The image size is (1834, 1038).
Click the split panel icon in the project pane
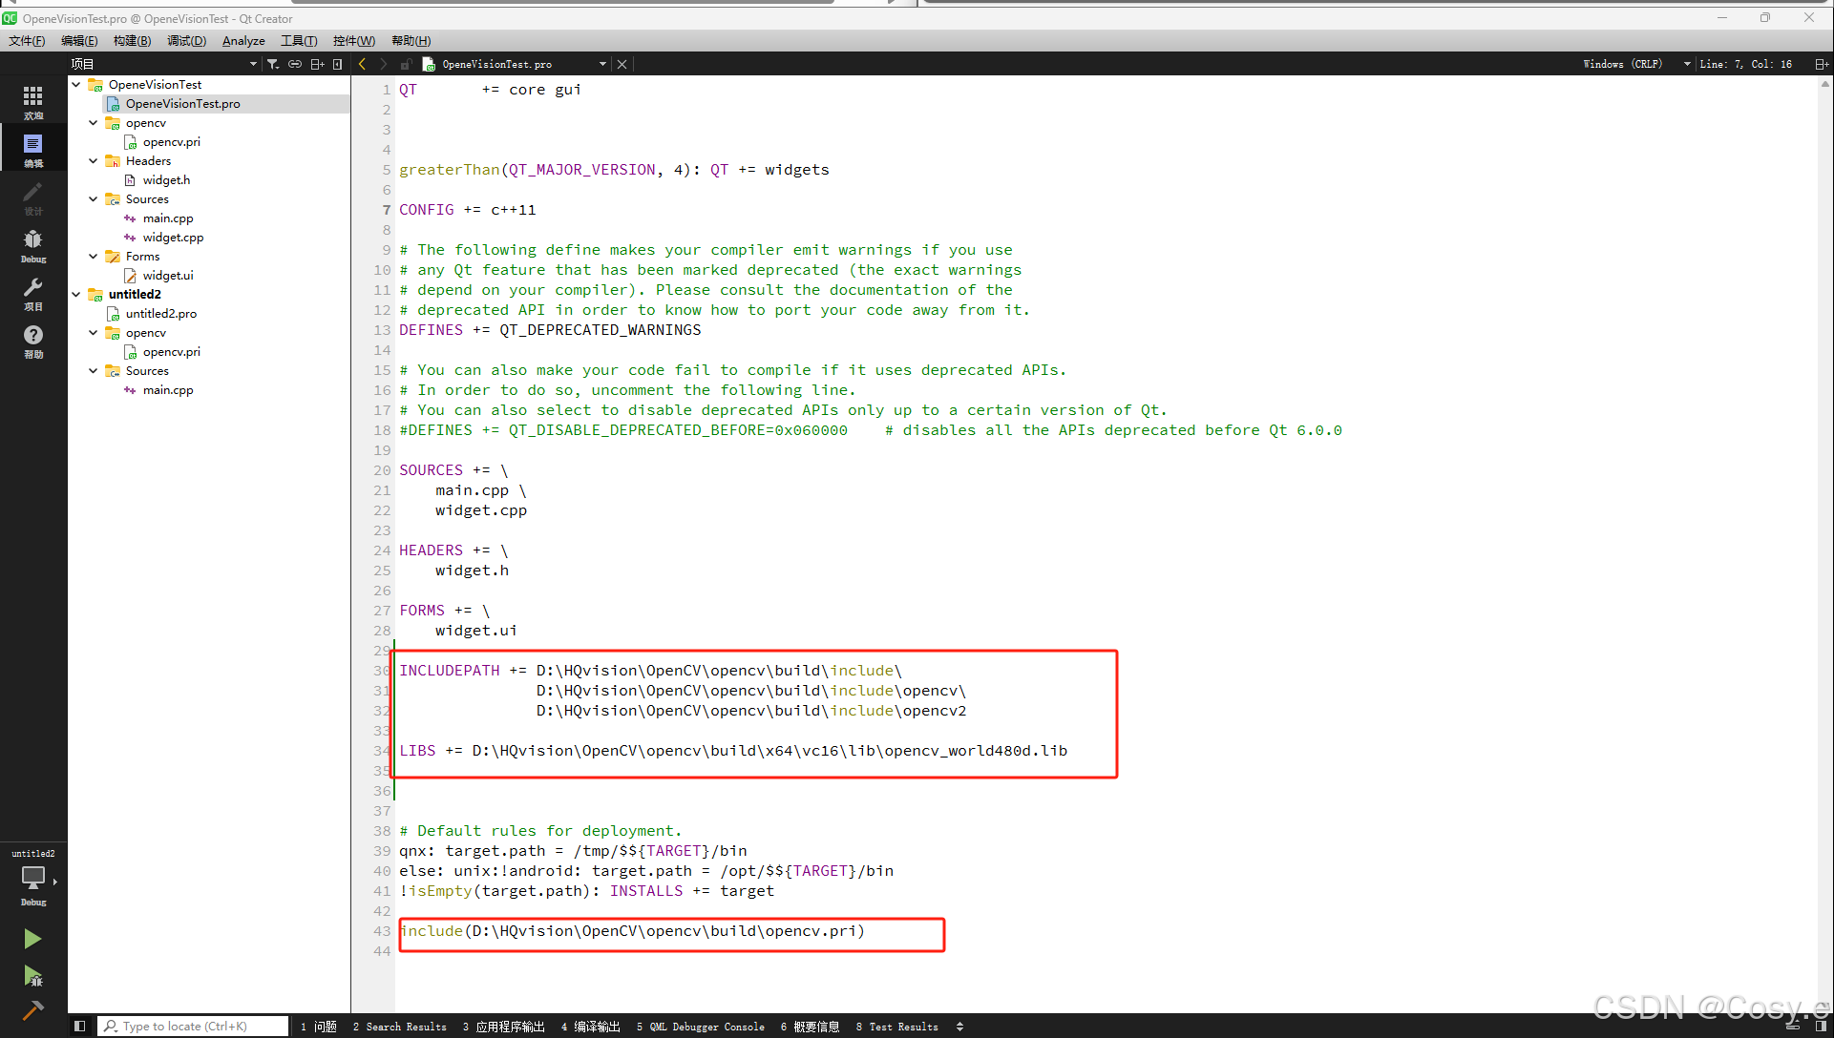click(317, 64)
